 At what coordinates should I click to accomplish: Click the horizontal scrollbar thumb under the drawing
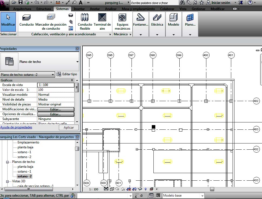(x=212, y=189)
